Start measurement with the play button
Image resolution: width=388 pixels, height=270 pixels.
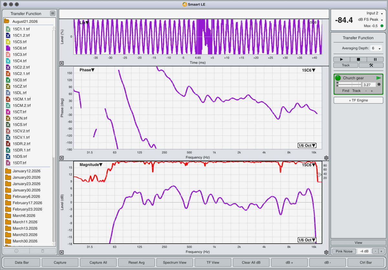(342, 59)
